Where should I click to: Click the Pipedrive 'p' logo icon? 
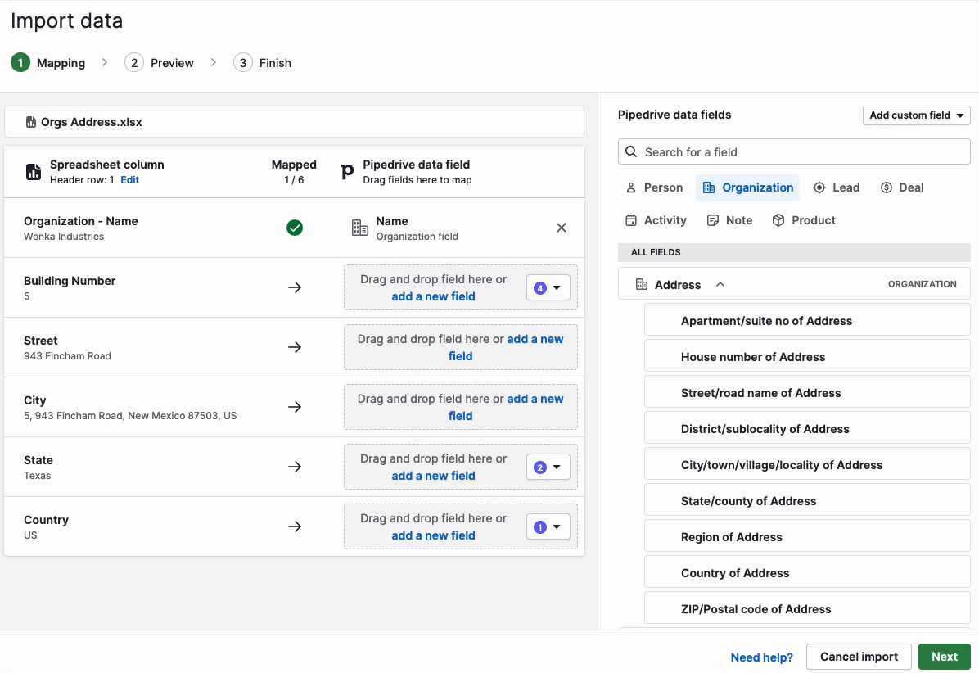(x=347, y=172)
